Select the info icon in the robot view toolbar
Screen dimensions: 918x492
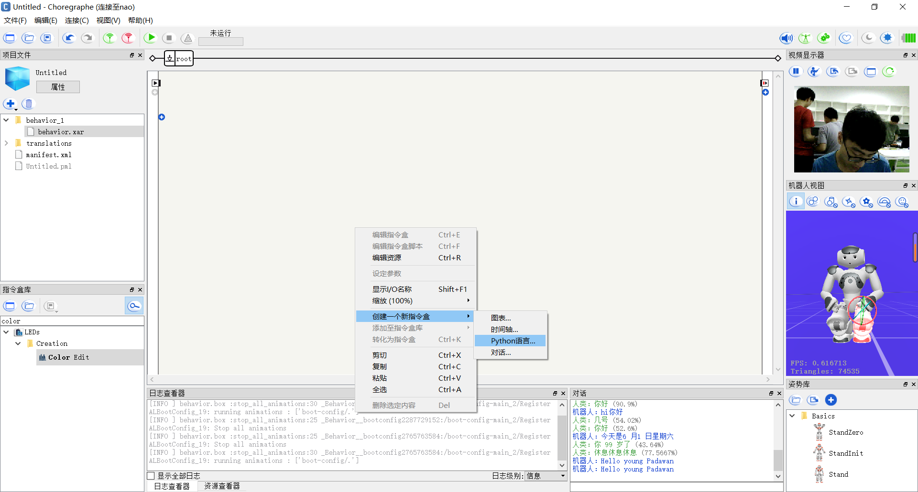[x=795, y=201]
